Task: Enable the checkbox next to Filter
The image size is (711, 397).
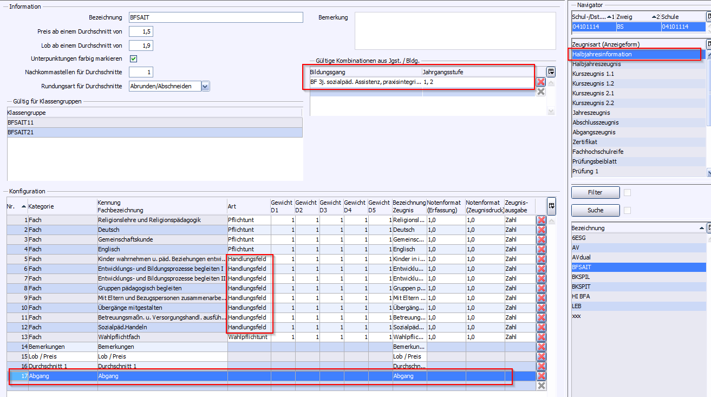Action: point(628,192)
